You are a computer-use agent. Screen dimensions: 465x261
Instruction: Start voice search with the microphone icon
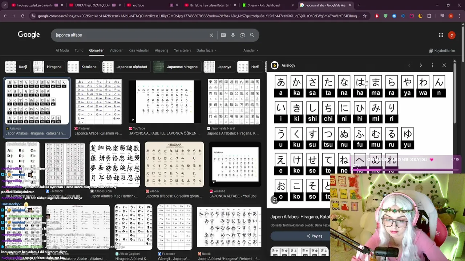tap(233, 35)
